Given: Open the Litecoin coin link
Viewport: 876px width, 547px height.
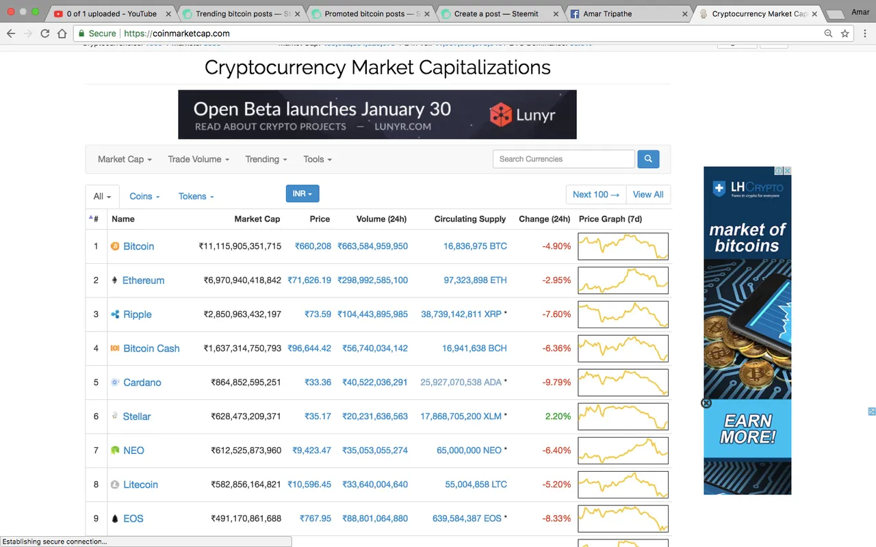Looking at the screenshot, I should click(140, 484).
